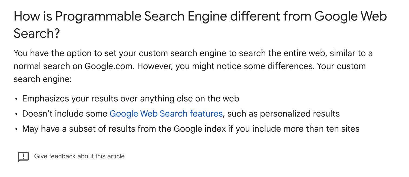Screen dimensions: 409x177
Task: Click 'anything else on the web' text
Action: [x=190, y=99]
